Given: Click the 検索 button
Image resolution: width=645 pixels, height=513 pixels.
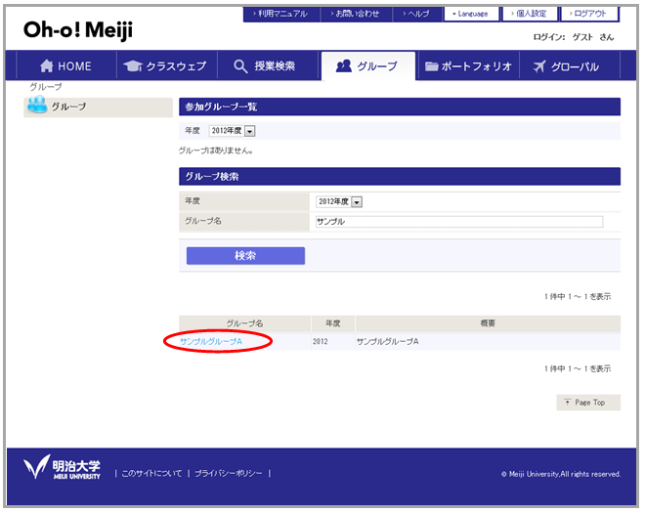Looking at the screenshot, I should click(x=245, y=255).
